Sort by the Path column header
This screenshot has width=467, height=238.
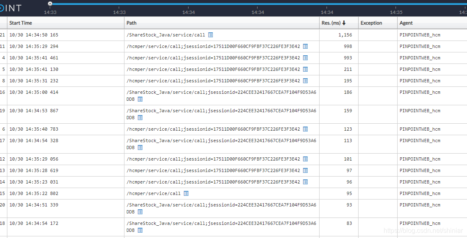pyautogui.click(x=132, y=23)
